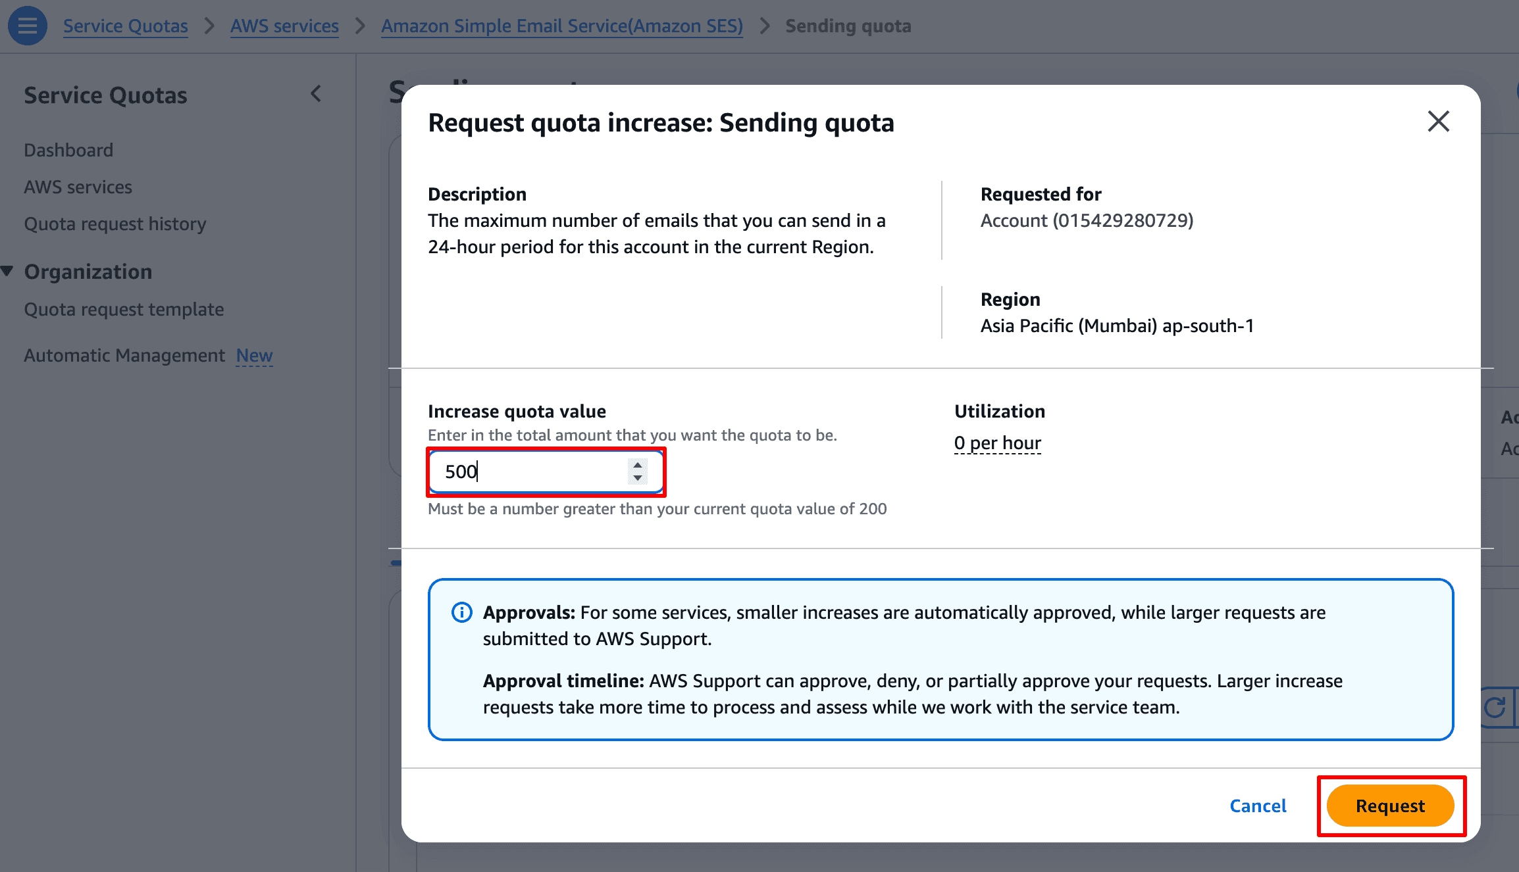Close the Request quota increase dialog
The height and width of the screenshot is (872, 1519).
pyautogui.click(x=1439, y=121)
